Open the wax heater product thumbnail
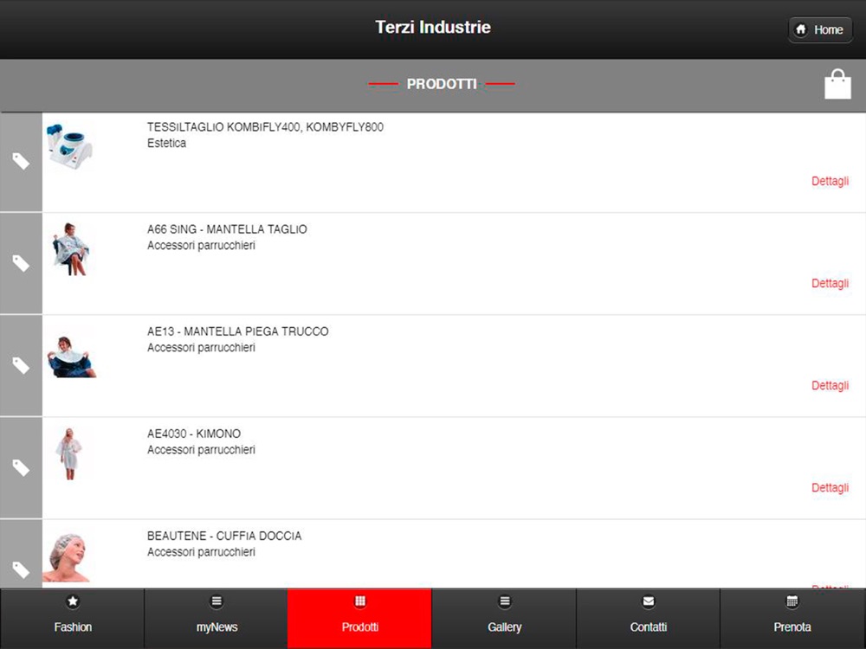The width and height of the screenshot is (866, 649). point(70,146)
